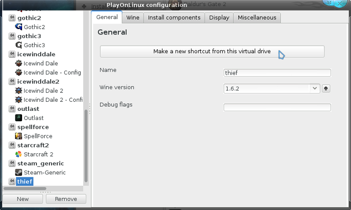Select the 1.6.2 Wine version combo box
351x210 pixels.
272,89
